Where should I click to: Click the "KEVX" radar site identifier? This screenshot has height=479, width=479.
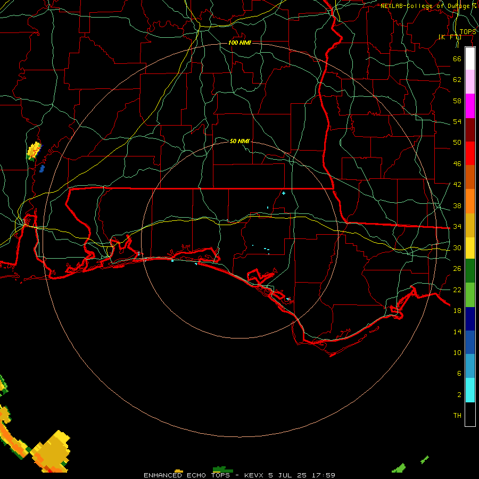[x=253, y=475]
